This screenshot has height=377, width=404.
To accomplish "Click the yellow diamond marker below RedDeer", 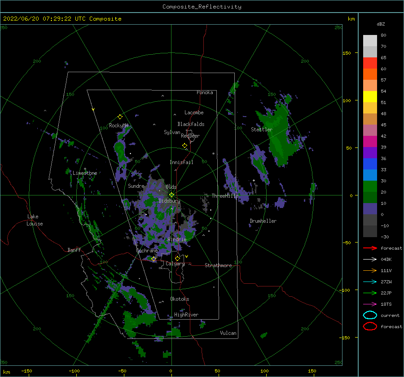I will click(184, 146).
